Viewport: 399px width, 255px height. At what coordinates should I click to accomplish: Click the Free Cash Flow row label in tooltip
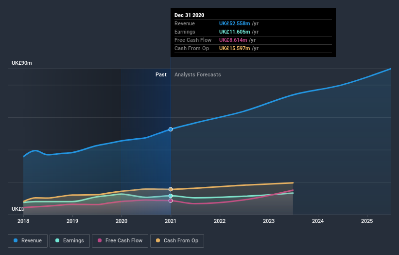(193, 40)
